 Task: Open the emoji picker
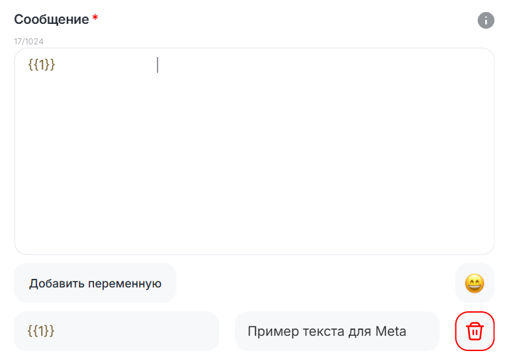tap(475, 283)
